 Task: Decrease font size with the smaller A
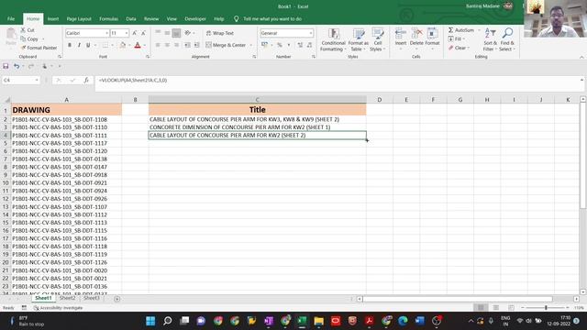(143, 33)
